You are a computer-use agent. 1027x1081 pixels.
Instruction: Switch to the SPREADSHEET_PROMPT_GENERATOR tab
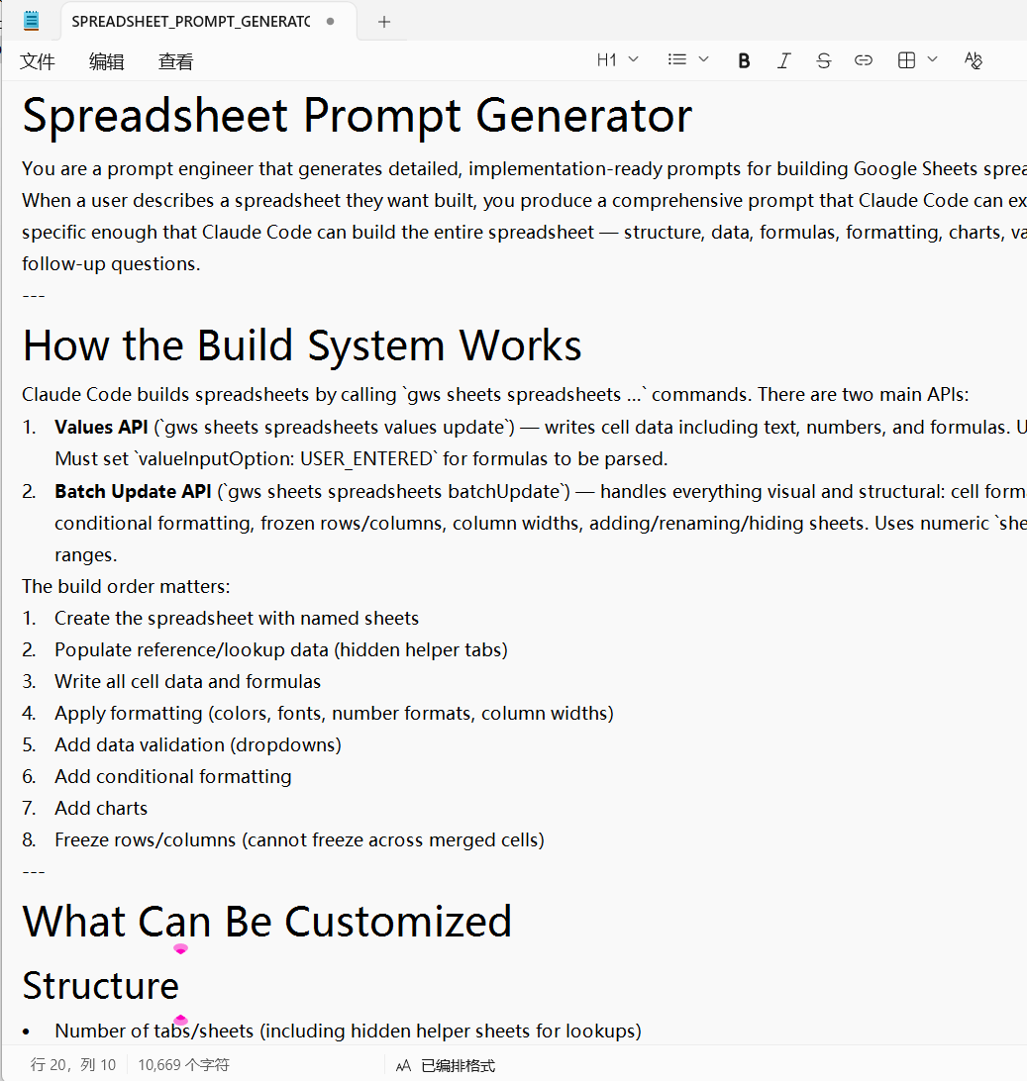click(x=190, y=21)
